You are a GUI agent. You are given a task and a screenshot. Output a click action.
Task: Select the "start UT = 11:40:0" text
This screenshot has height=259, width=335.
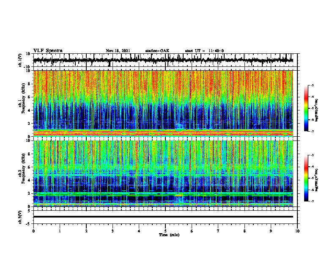204,51
